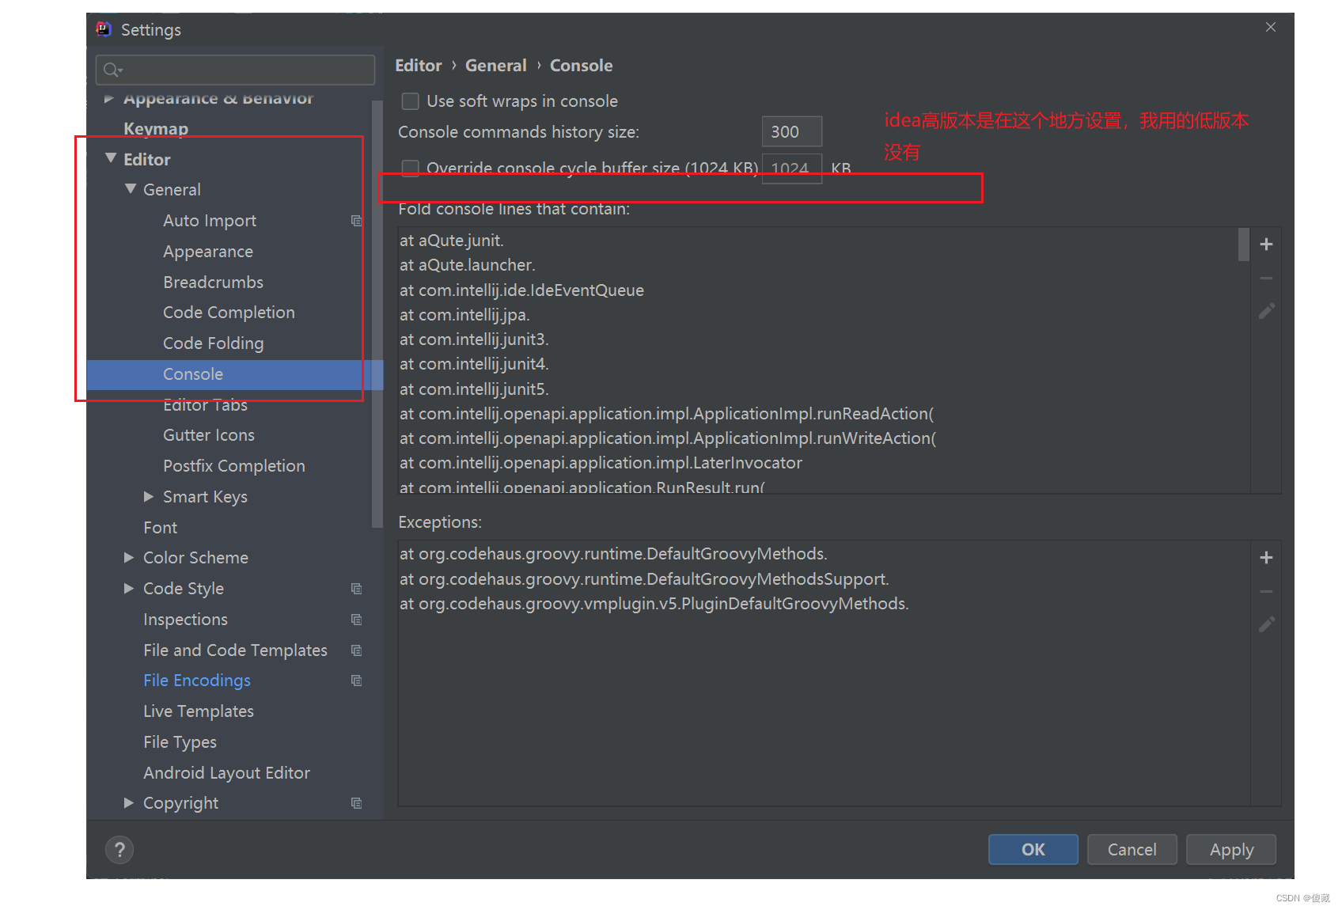Click the settings tree vertical scrollbar
Screen dimensions: 1342x910
point(377,314)
